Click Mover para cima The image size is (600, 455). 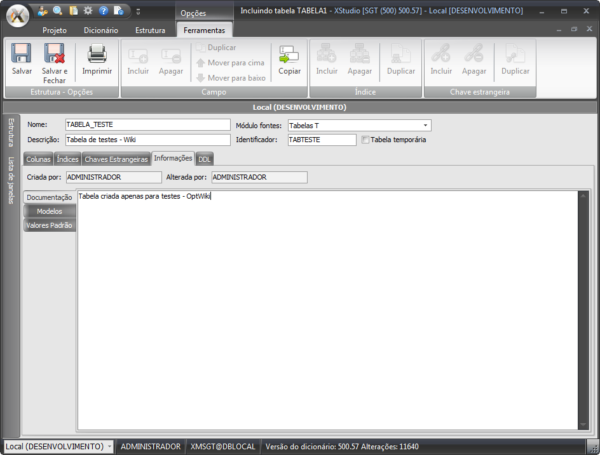coord(230,63)
